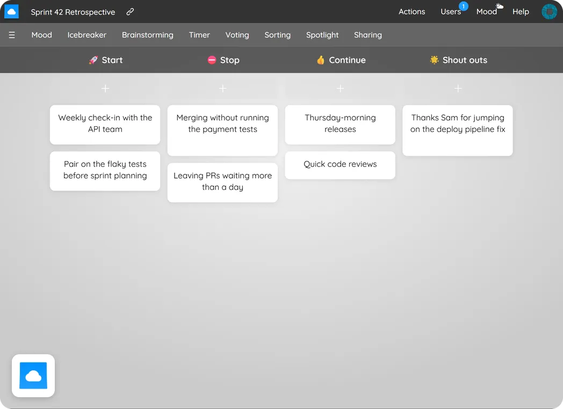
Task: Open the Sharing option
Action: pyautogui.click(x=368, y=35)
